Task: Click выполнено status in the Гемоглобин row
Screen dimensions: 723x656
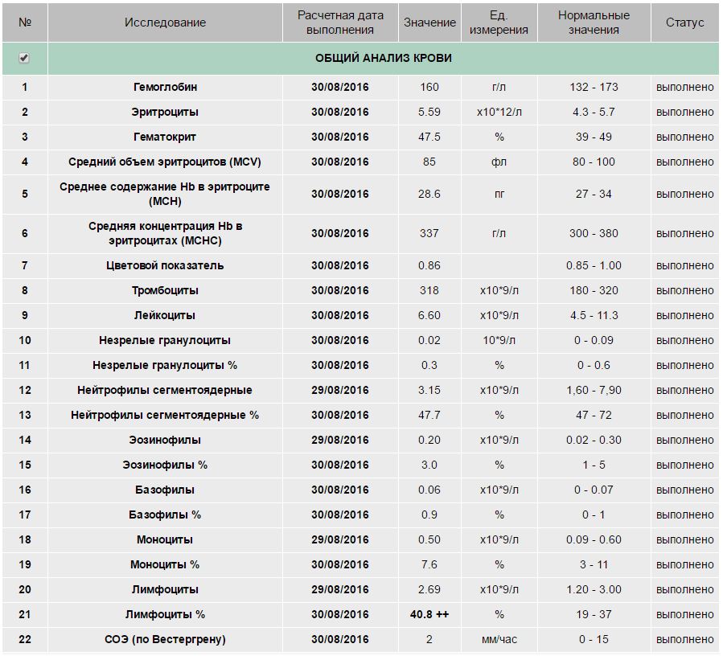Action: pyautogui.click(x=684, y=87)
